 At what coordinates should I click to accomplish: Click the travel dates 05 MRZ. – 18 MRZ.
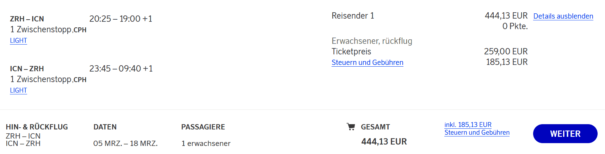(125, 143)
